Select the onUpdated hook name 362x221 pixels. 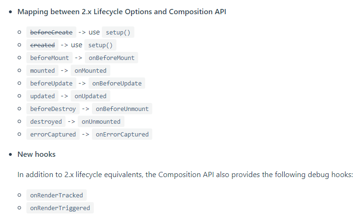click(90, 96)
